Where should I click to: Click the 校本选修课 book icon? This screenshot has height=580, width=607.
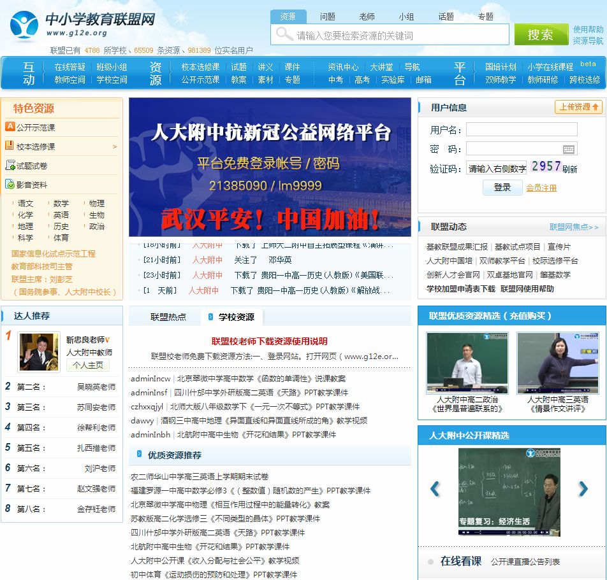pos(10,145)
